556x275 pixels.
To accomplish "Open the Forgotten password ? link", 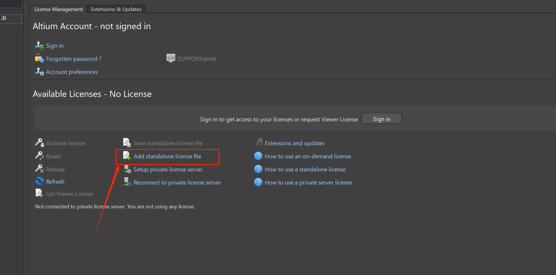I will (x=74, y=59).
